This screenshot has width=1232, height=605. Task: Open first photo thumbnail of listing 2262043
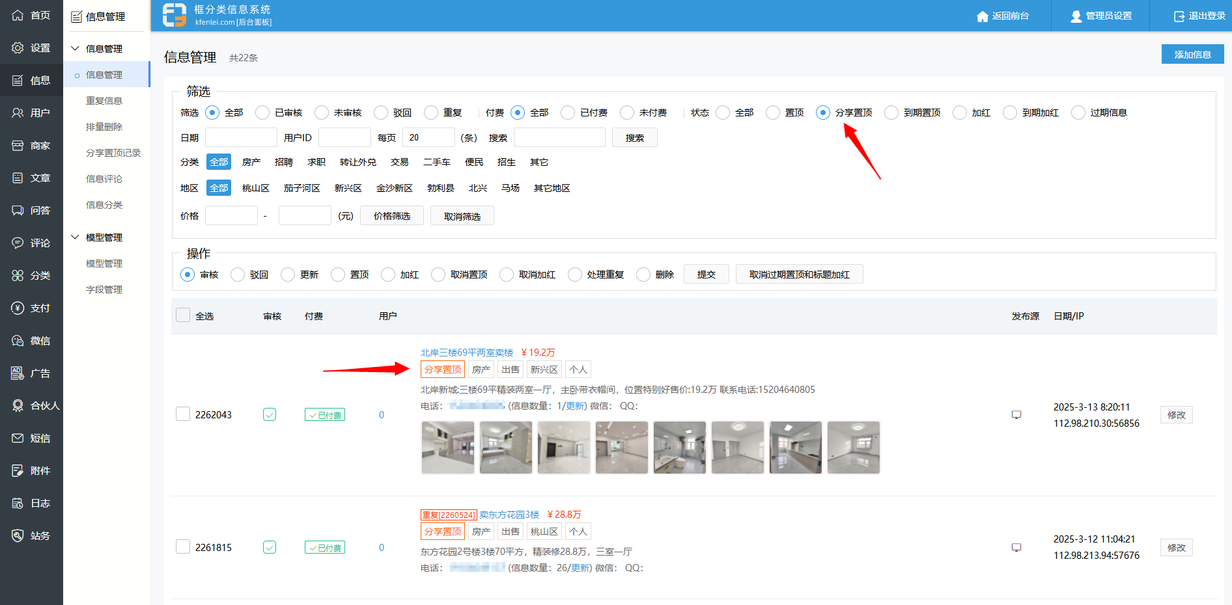pyautogui.click(x=448, y=448)
